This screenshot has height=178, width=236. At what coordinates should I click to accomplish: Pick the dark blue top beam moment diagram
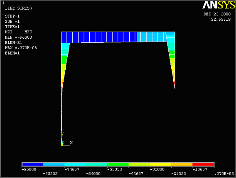98,37
